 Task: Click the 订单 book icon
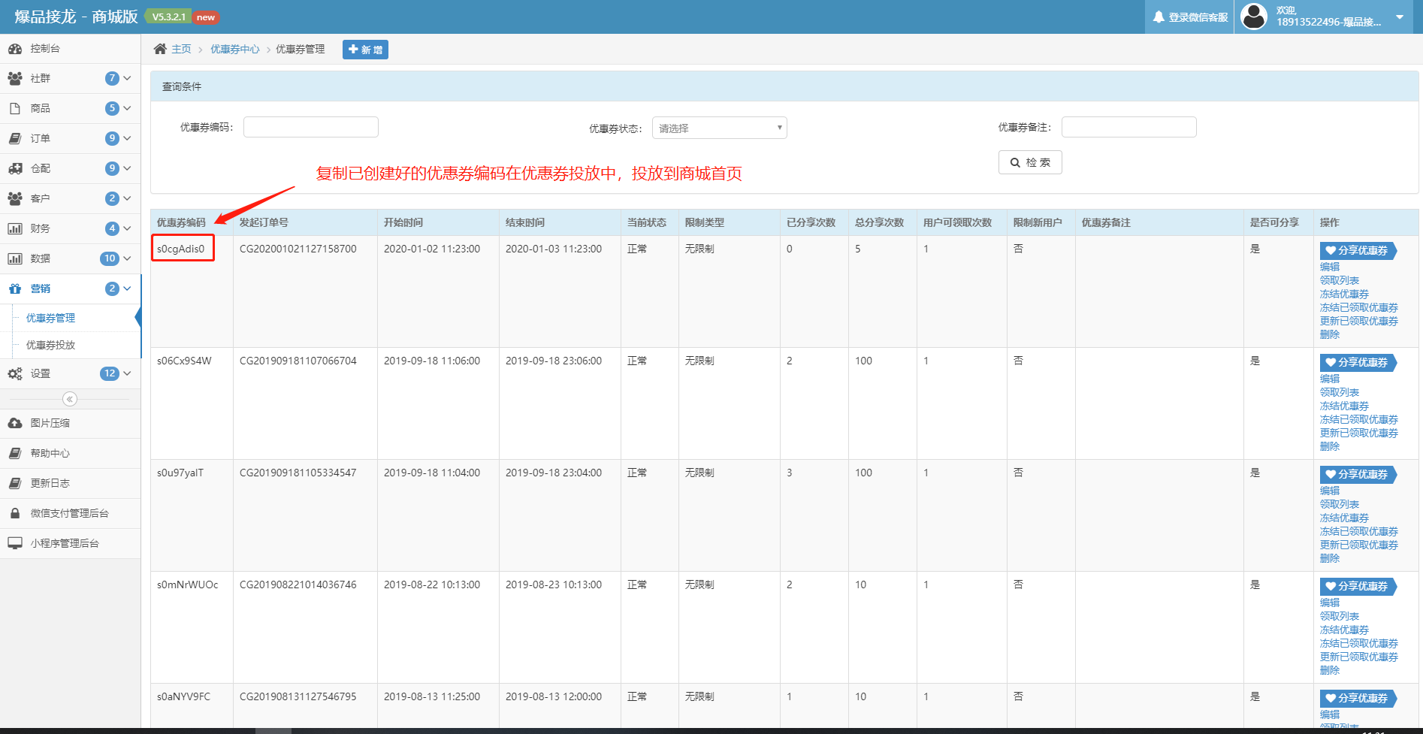[x=15, y=138]
